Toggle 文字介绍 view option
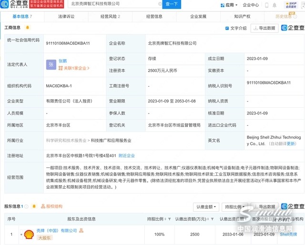This screenshot has width=305, height=245. 236,28
